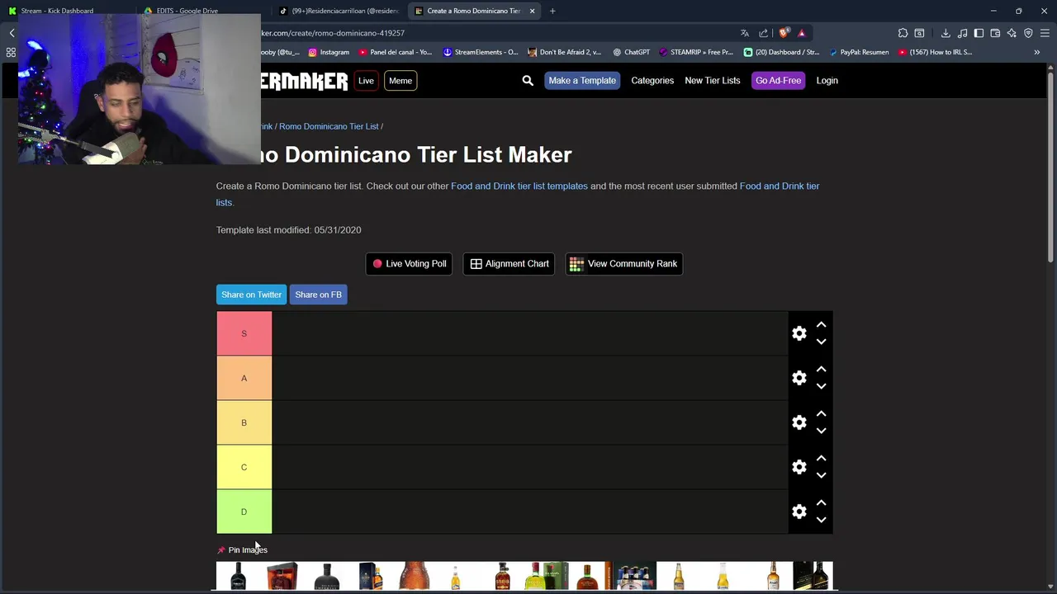Toggle the browser sidebar panel icon
This screenshot has width=1057, height=594.
click(979, 33)
